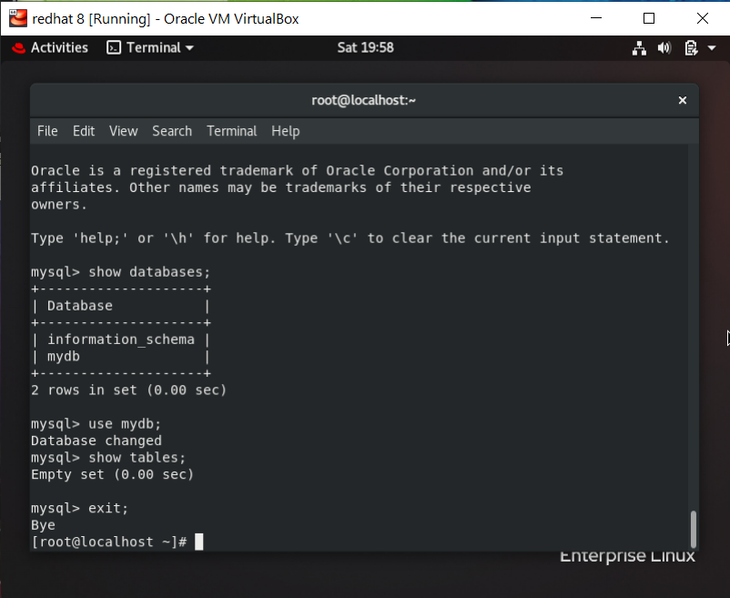The image size is (730, 598).
Task: Close the root@localhost terminal window
Action: [x=683, y=100]
